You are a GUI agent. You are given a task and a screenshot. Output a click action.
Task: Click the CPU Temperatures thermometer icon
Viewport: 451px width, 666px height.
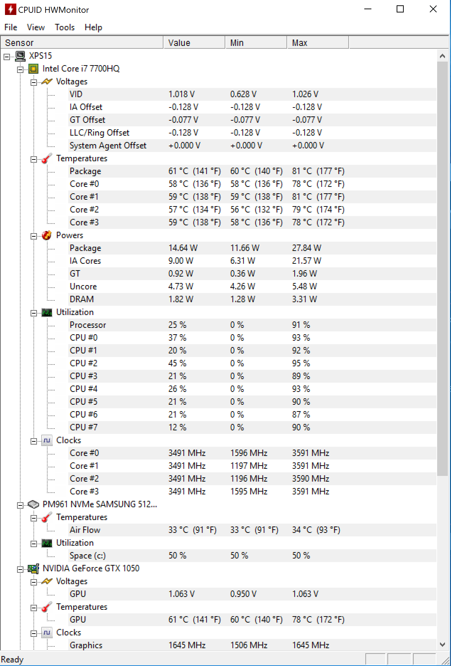click(x=47, y=158)
